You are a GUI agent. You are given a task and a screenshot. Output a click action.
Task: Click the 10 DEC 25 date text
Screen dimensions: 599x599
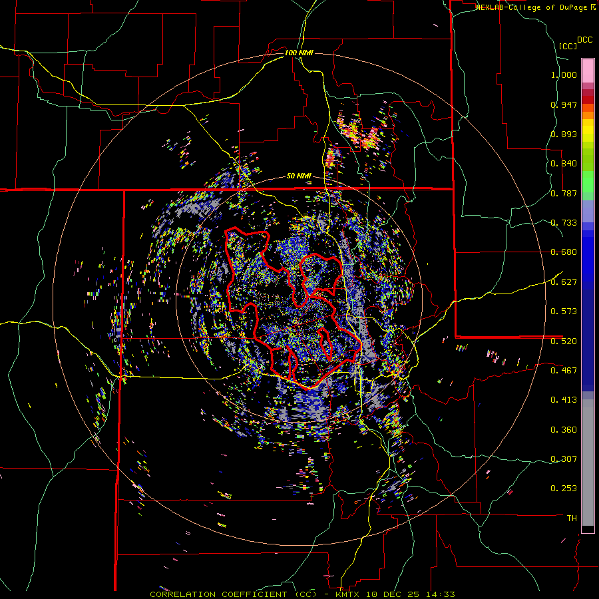click(393, 594)
